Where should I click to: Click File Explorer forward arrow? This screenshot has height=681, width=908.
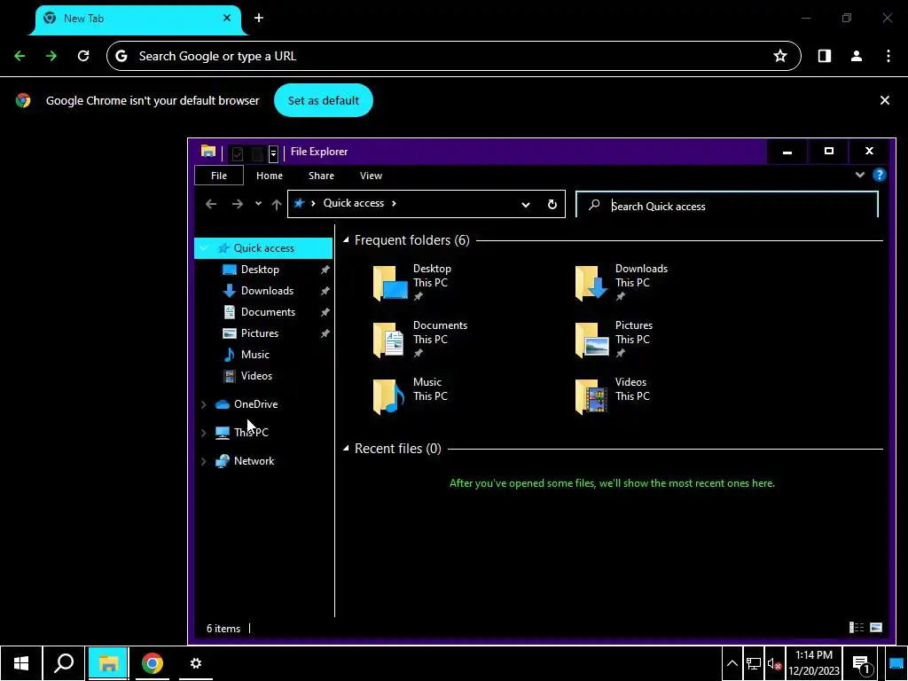click(x=238, y=204)
